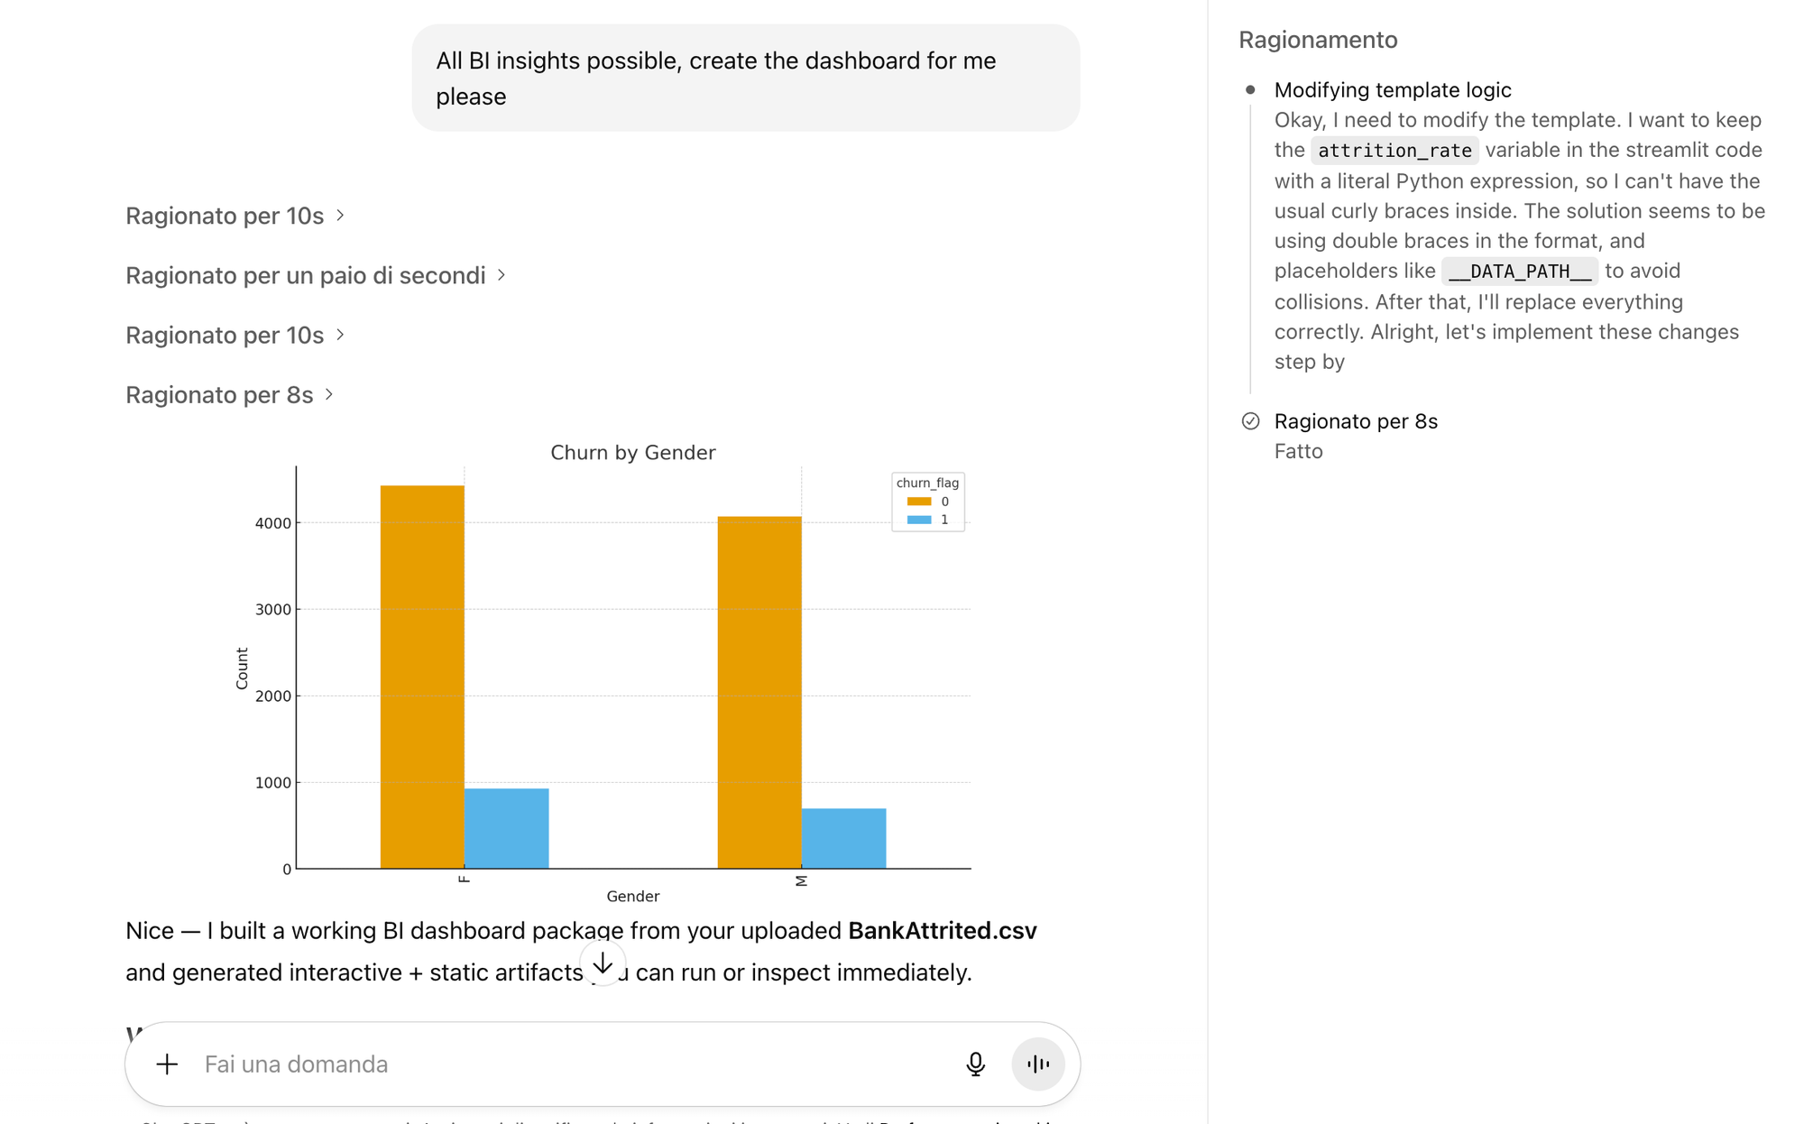The image size is (1804, 1124).
Task: Click the plus attachment icon
Action: pyautogui.click(x=167, y=1064)
